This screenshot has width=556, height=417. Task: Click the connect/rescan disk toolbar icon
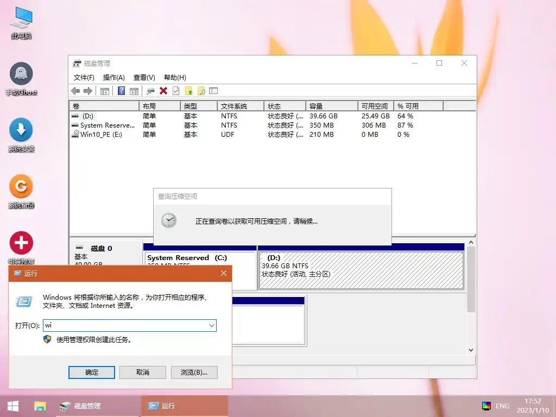click(151, 91)
